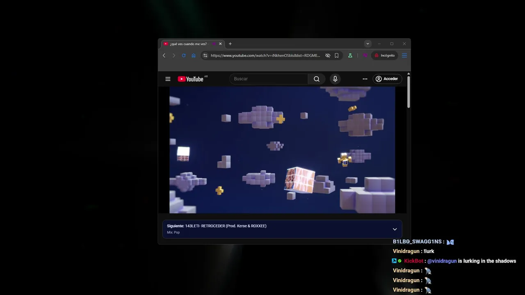Viewport: 525px width, 295px height.
Task: Reload the page
Action: pyautogui.click(x=184, y=55)
